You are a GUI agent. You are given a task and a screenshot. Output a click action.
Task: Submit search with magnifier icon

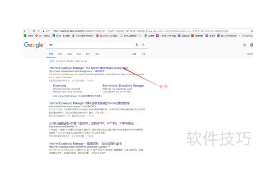click(x=143, y=45)
